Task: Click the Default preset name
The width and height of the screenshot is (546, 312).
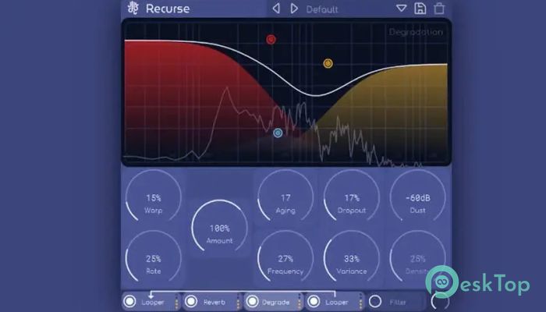Action: tap(322, 9)
